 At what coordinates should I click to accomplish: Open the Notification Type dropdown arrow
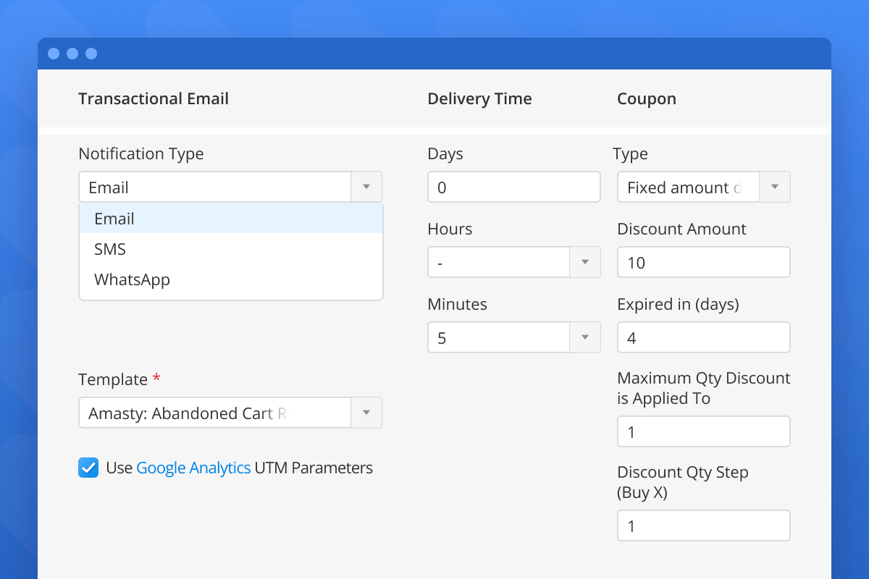[x=366, y=187]
